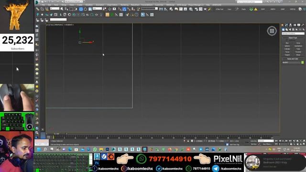
Task: Click the ViewCube in the viewport corner
Action: click(x=272, y=31)
